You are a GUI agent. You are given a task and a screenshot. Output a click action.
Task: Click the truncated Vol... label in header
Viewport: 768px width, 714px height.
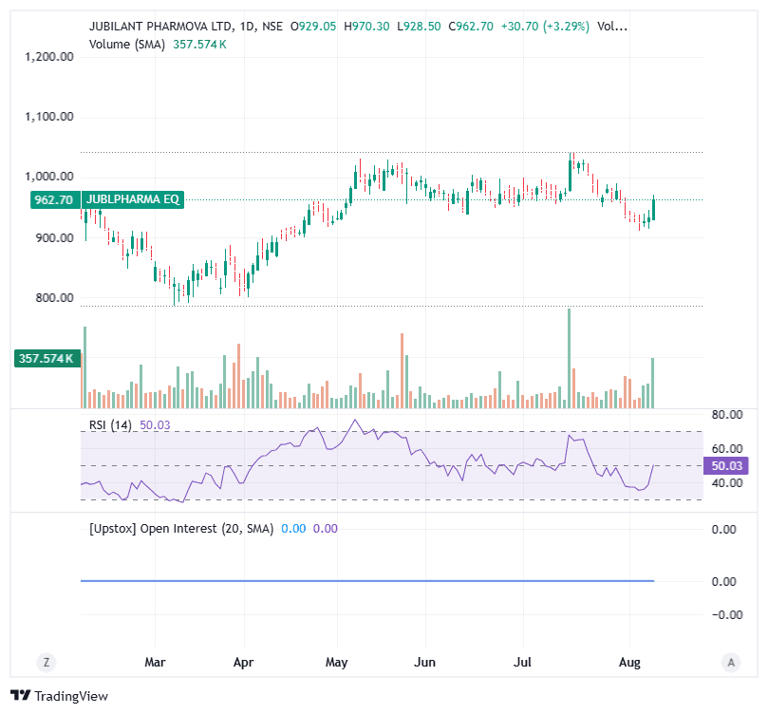(611, 27)
